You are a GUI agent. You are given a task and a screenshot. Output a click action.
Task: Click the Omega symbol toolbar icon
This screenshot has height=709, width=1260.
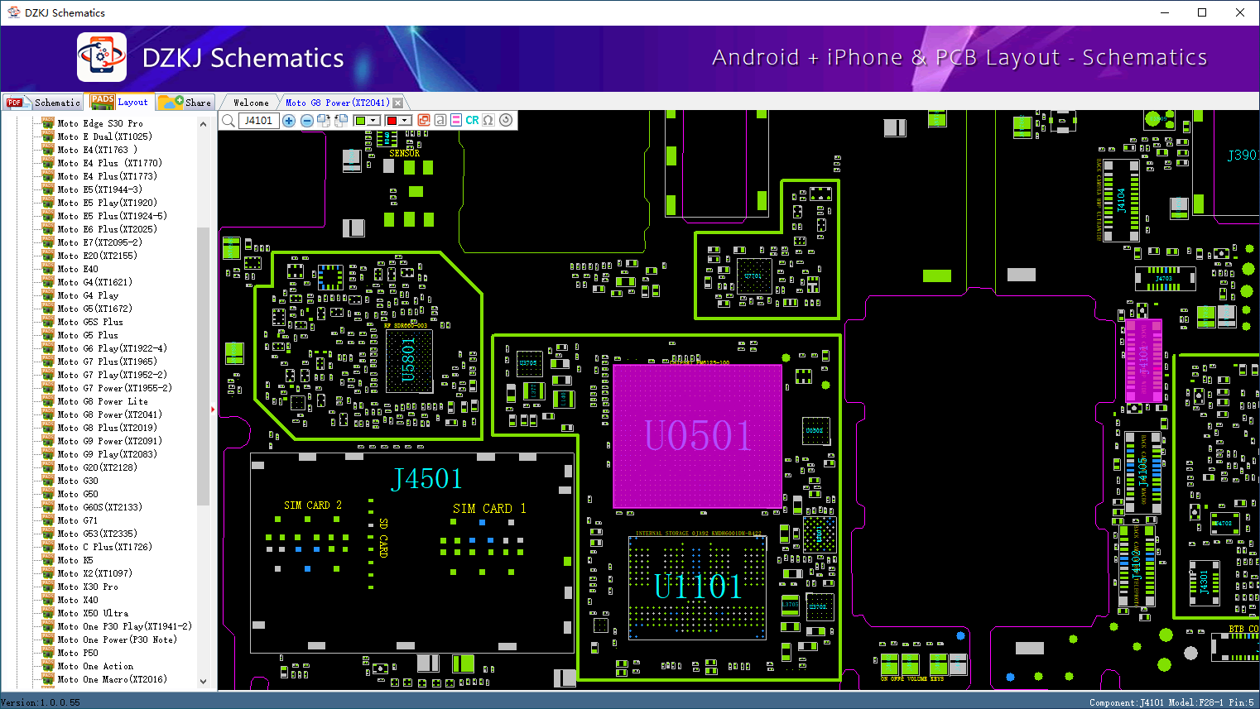click(x=488, y=121)
